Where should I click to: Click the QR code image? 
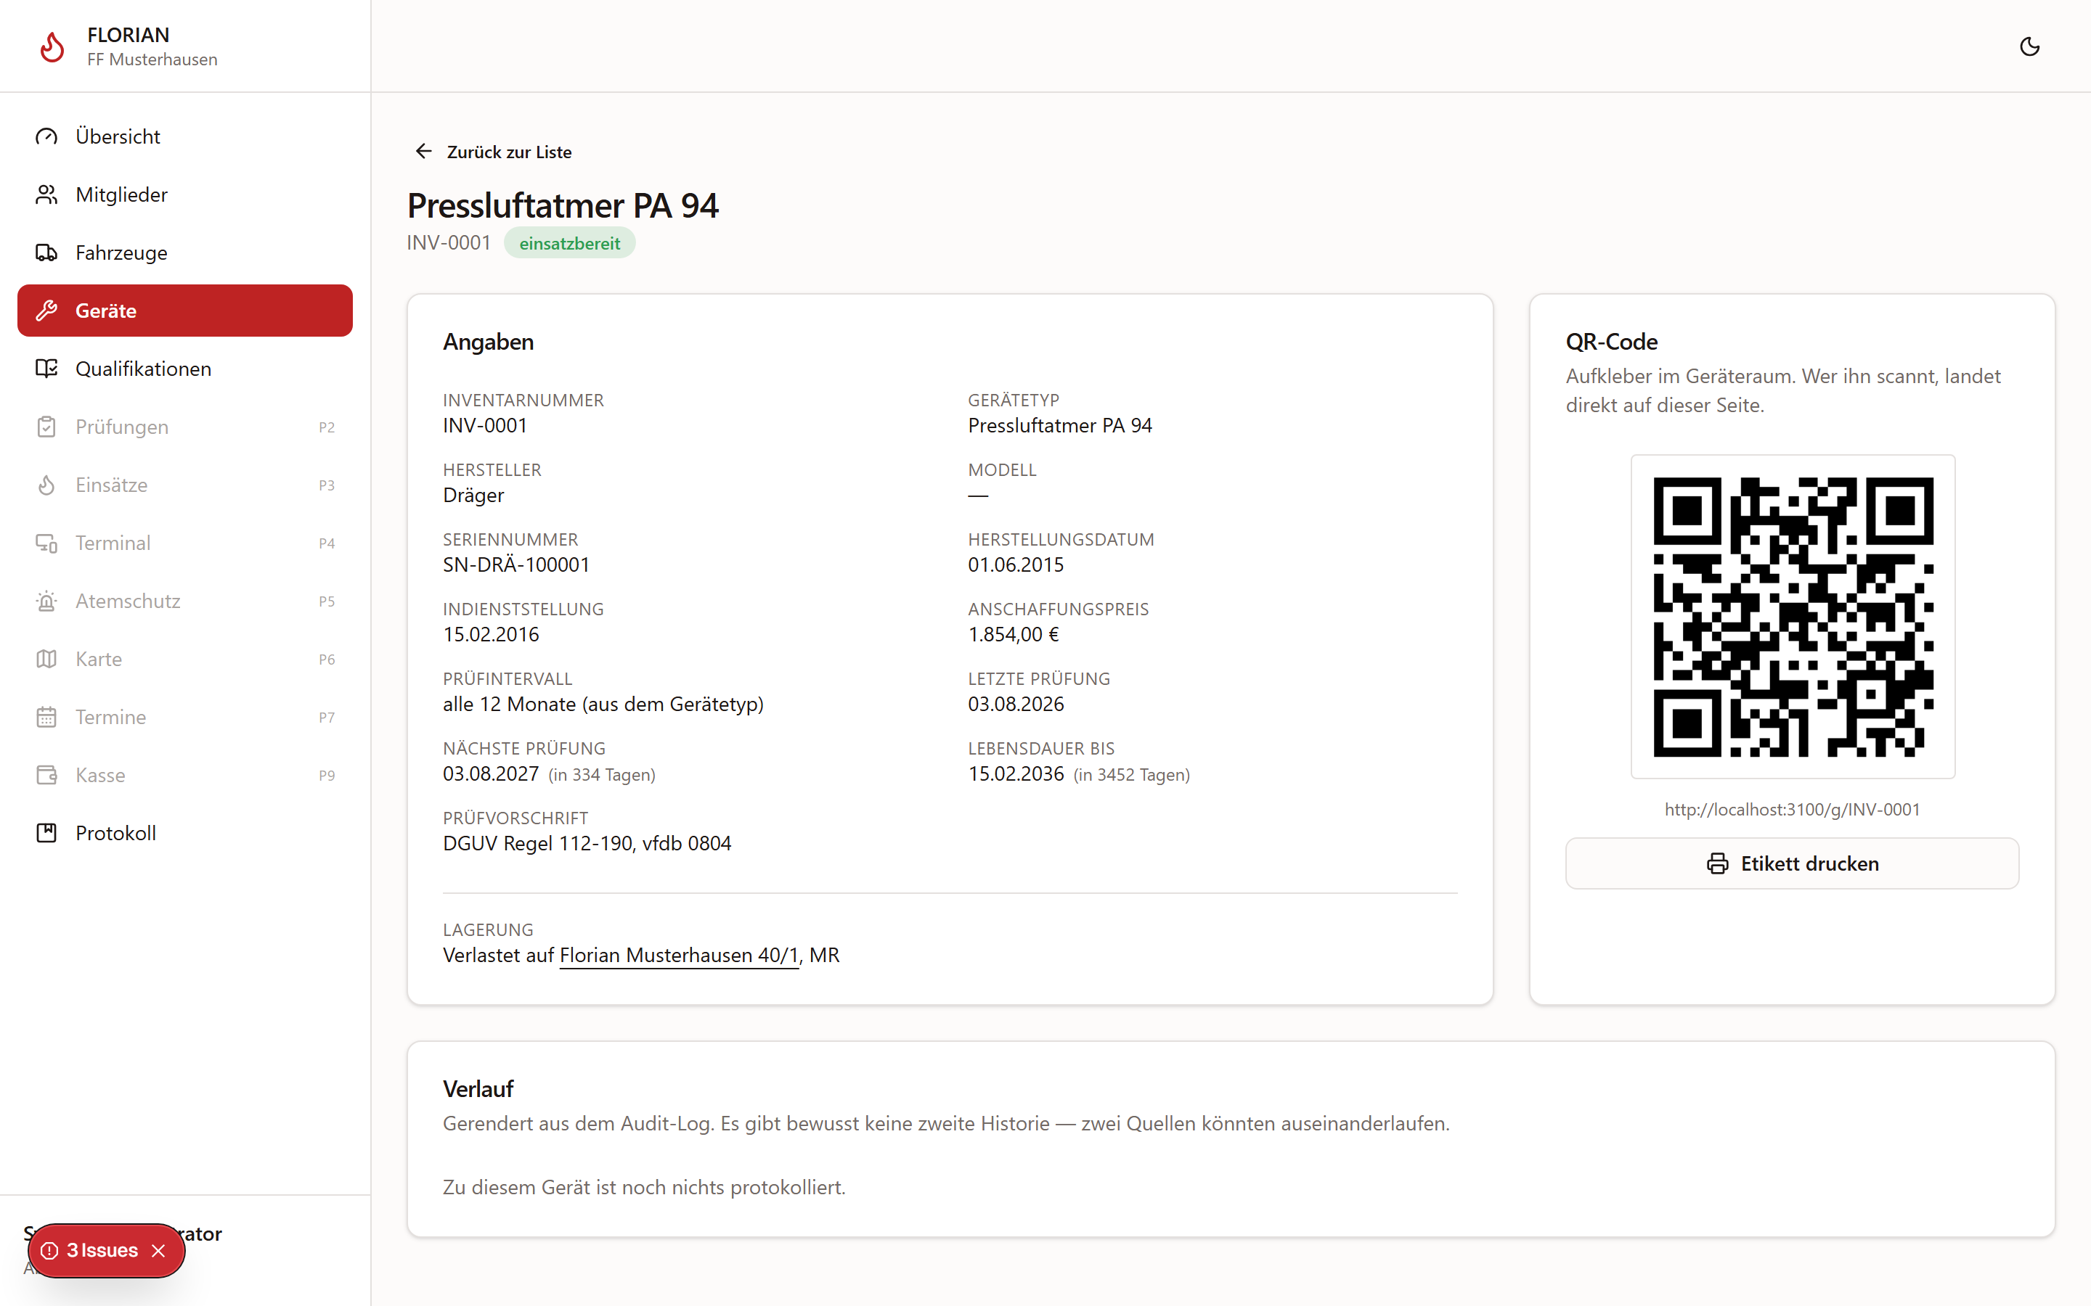(1793, 617)
